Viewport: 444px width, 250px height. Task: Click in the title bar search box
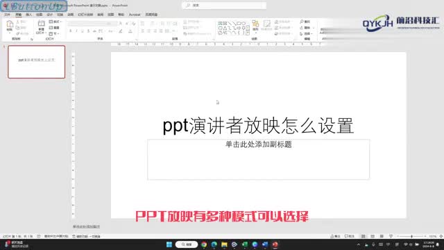point(224,6)
